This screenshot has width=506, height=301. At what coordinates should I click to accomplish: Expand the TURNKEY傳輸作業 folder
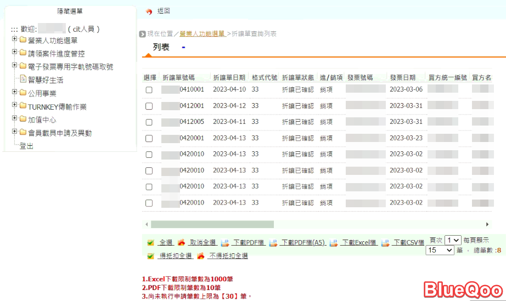15,106
